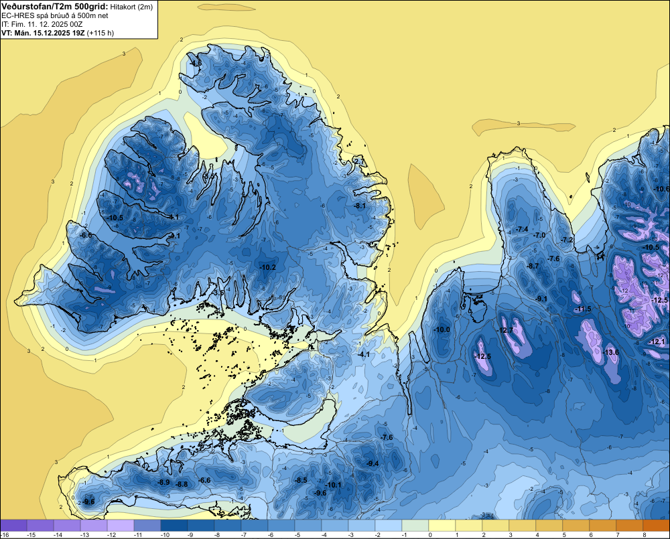The image size is (670, 539).
Task: Click the -7.4 temperature value
Action: (x=522, y=230)
